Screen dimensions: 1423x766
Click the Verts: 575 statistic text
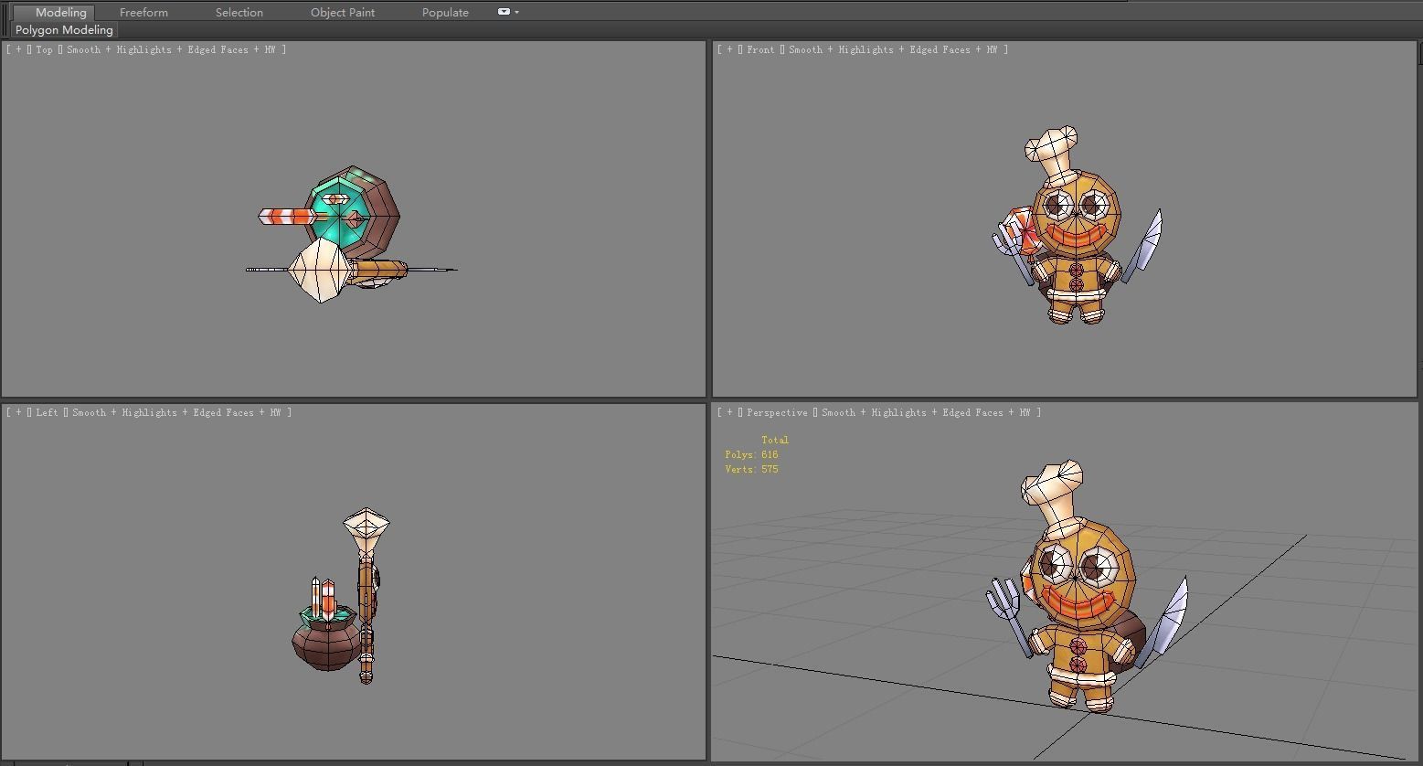click(751, 469)
